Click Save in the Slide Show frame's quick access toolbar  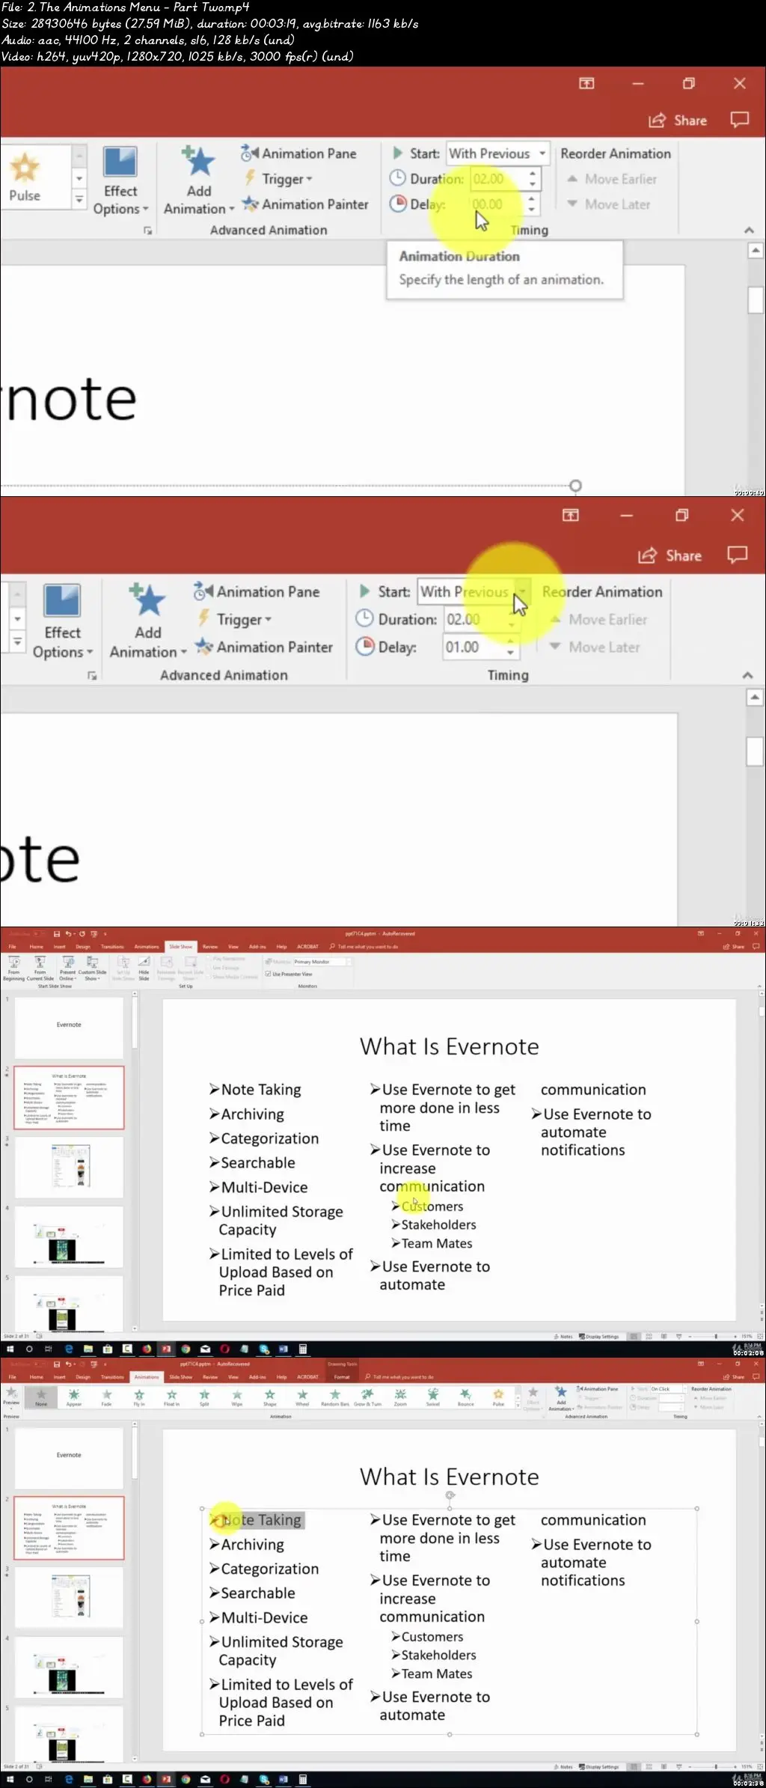click(x=56, y=934)
